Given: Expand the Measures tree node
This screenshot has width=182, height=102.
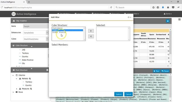Looking at the screenshot, I should click(x=16, y=89).
